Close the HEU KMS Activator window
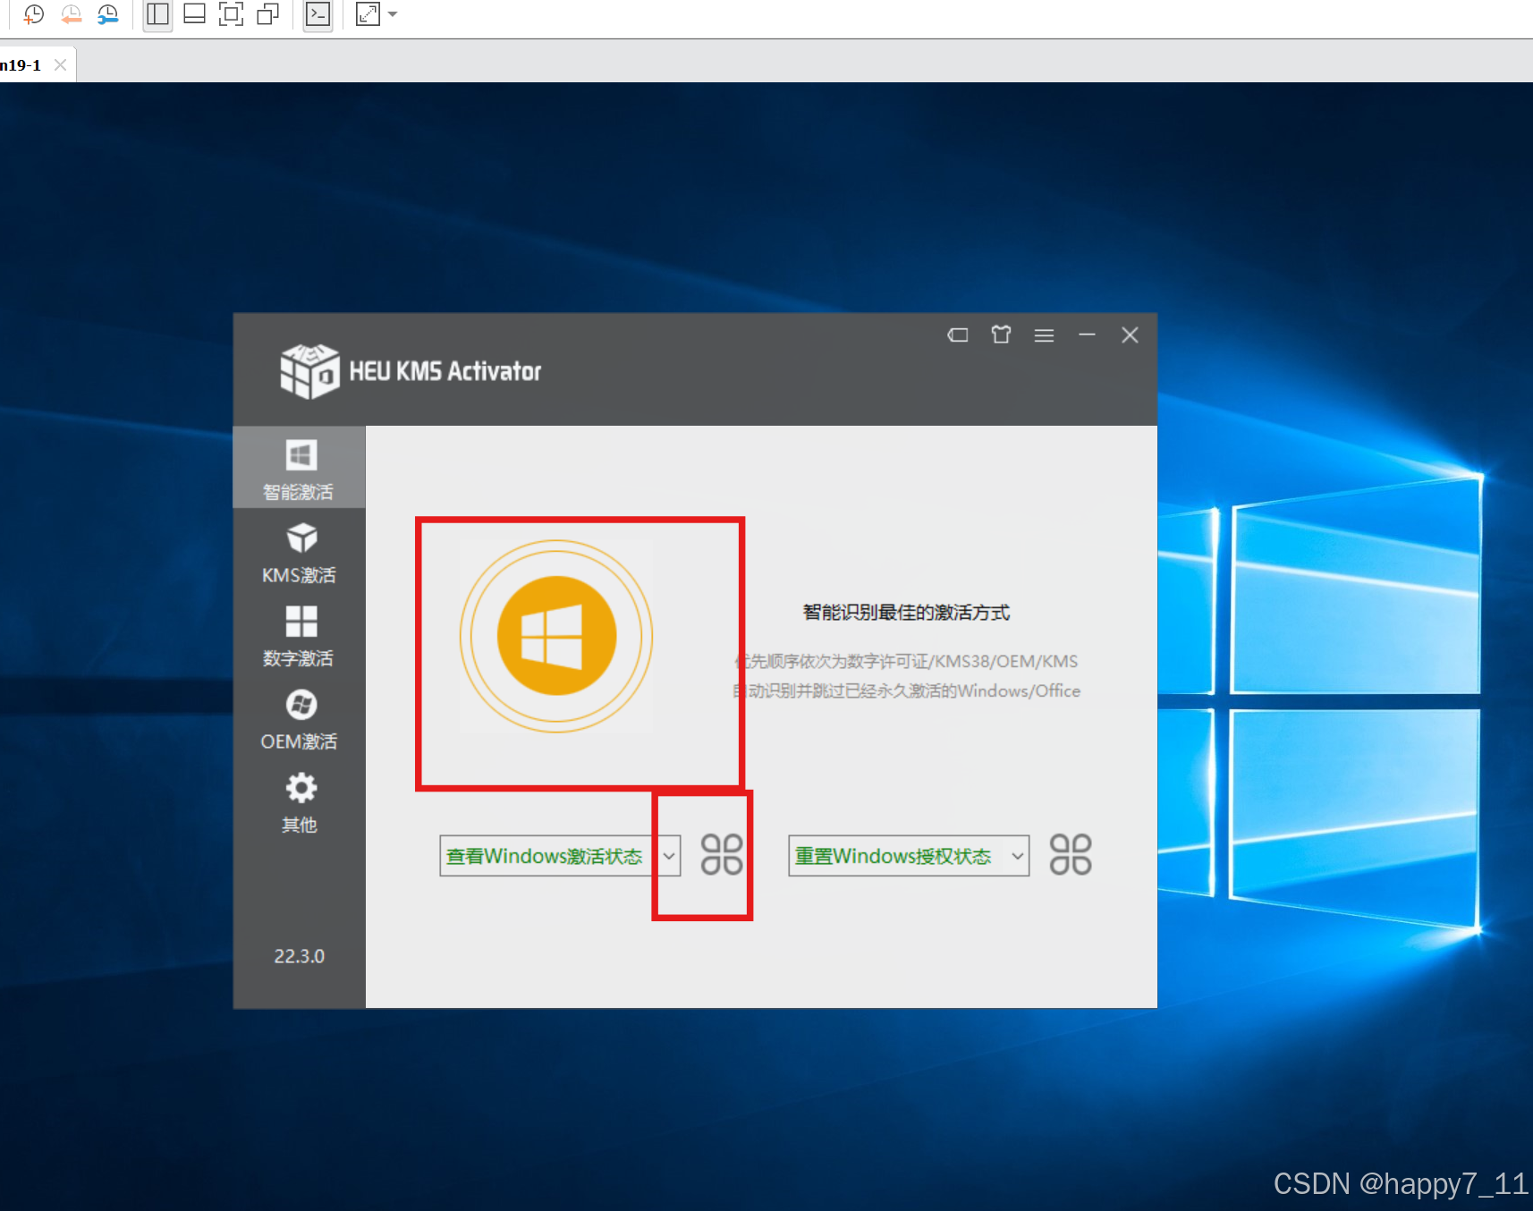 coord(1130,335)
